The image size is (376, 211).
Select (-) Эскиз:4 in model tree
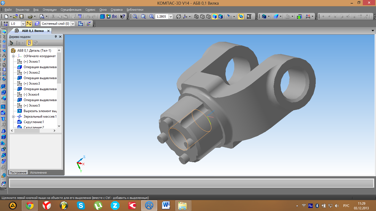[31, 95]
